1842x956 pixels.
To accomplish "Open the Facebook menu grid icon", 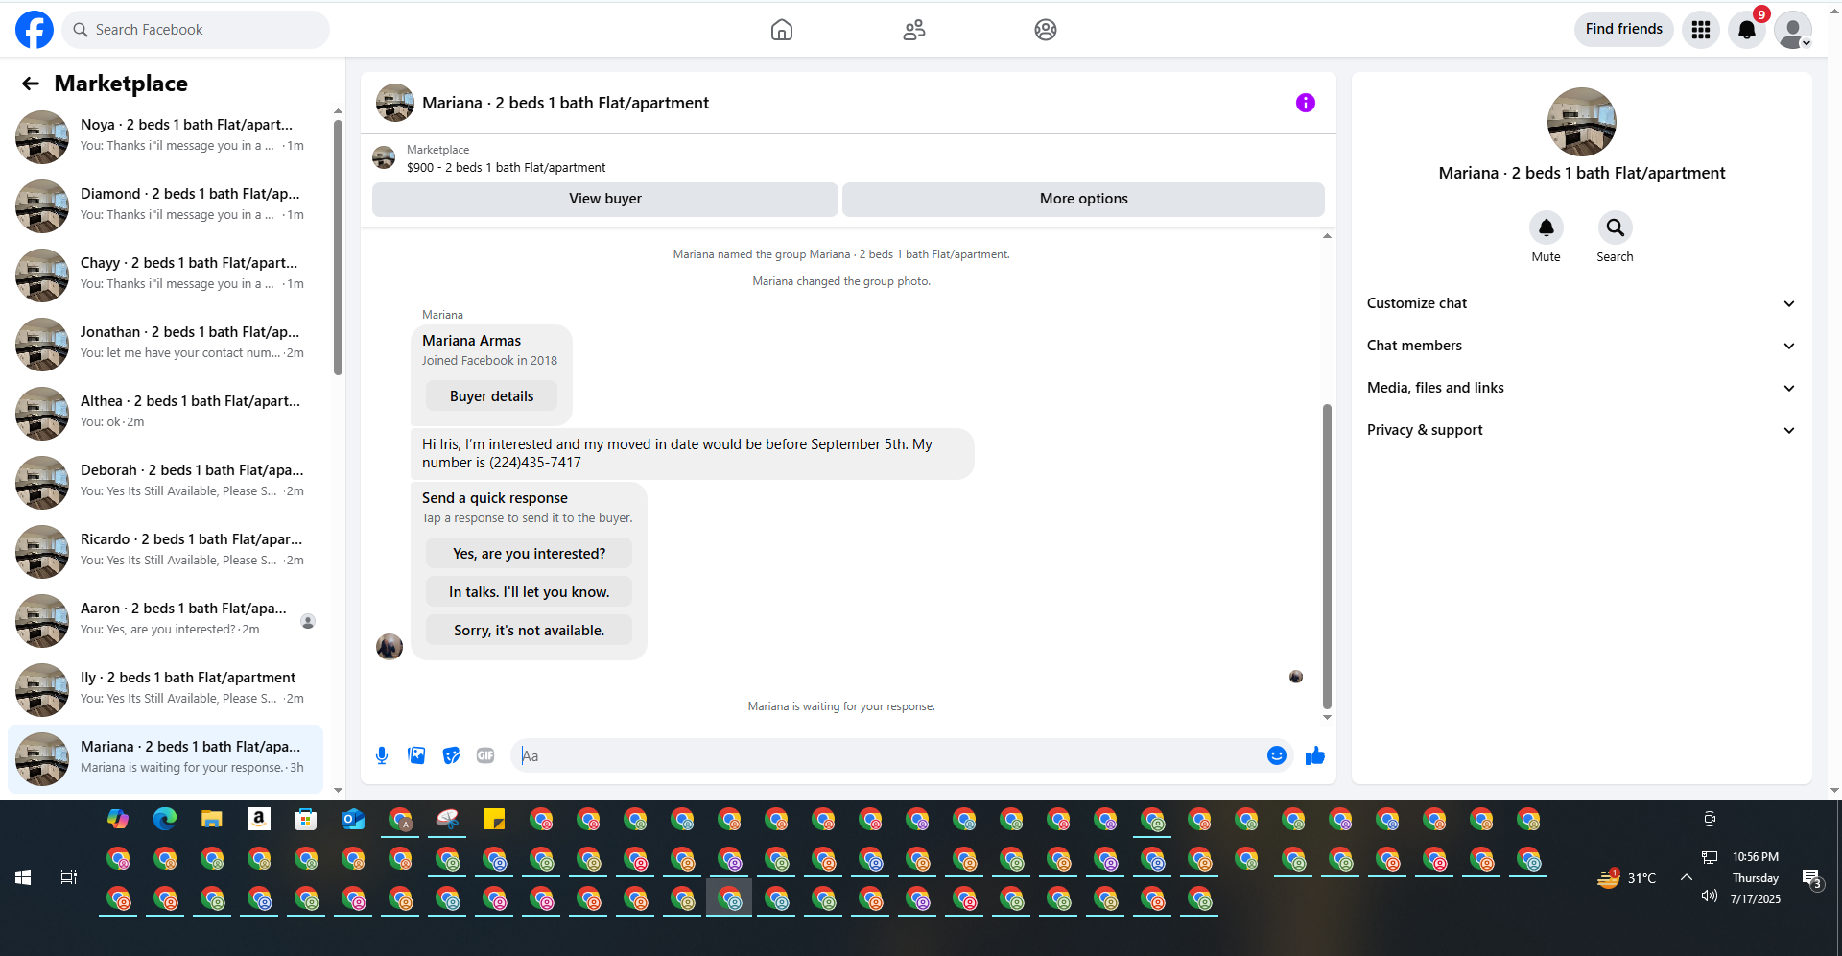I will tap(1701, 30).
